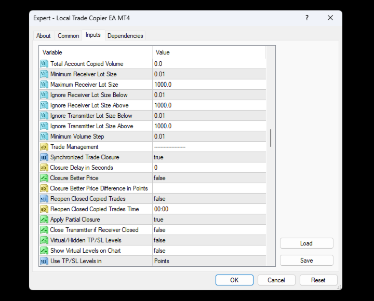Select the Closure Better Price value false
Image resolution: width=374 pixels, height=301 pixels.
click(209, 178)
